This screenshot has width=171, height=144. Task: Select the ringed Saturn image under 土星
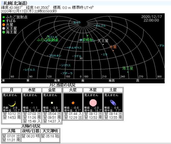click(x=113, y=103)
